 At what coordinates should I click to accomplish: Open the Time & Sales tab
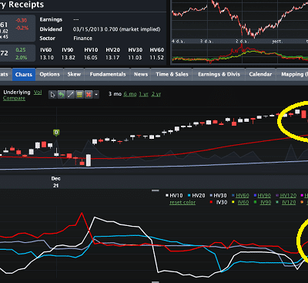tap(172, 75)
